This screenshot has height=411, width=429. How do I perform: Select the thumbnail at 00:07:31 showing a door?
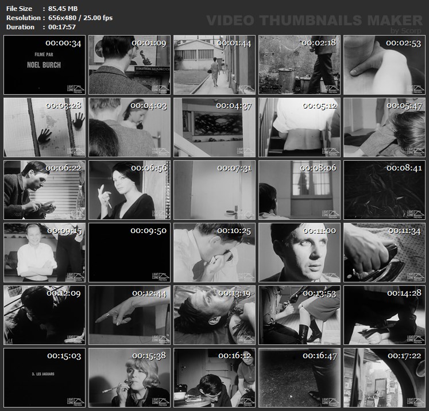[x=215, y=190]
